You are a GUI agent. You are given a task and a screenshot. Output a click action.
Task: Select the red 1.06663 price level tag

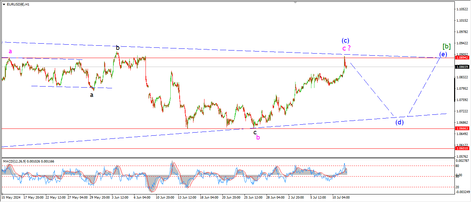click(x=462, y=128)
